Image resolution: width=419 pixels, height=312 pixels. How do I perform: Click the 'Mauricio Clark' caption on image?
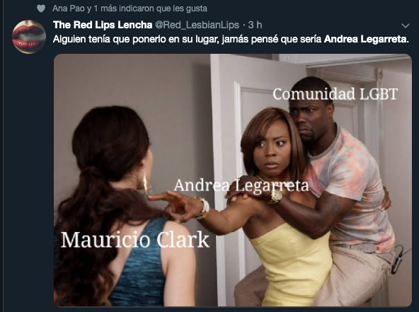(x=135, y=240)
